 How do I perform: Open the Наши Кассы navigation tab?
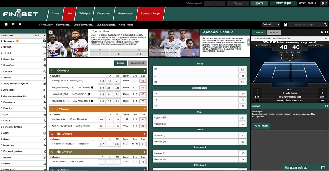pyautogui.click(x=125, y=14)
